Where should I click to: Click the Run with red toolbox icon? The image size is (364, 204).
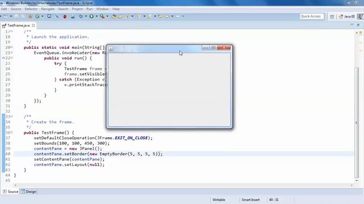pyautogui.click(x=102, y=16)
